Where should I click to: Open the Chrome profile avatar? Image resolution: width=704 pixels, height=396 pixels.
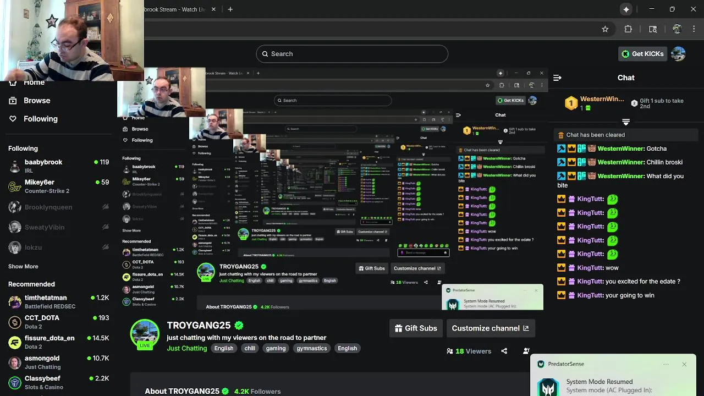click(677, 29)
